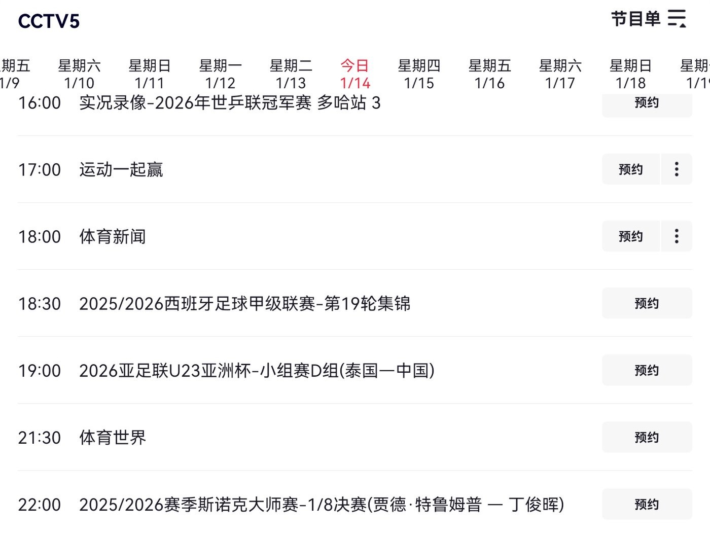Select the 今日 1/14 tab
Viewport: 710px width, 535px height.
tap(355, 74)
